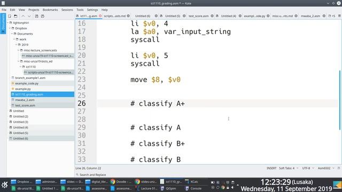Viewport: 342px width, 192px height.
Task: Click the editor vertical scrollbar
Action: (x=340, y=100)
